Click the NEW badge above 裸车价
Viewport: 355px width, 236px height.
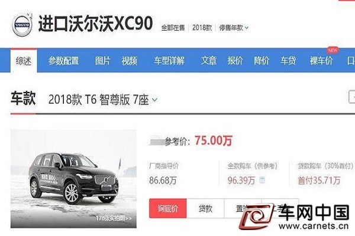tap(333, 50)
